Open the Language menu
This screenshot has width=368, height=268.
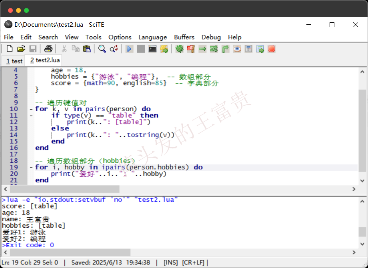click(x=152, y=37)
